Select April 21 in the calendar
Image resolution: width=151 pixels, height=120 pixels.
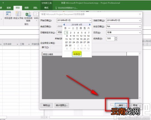88,39
